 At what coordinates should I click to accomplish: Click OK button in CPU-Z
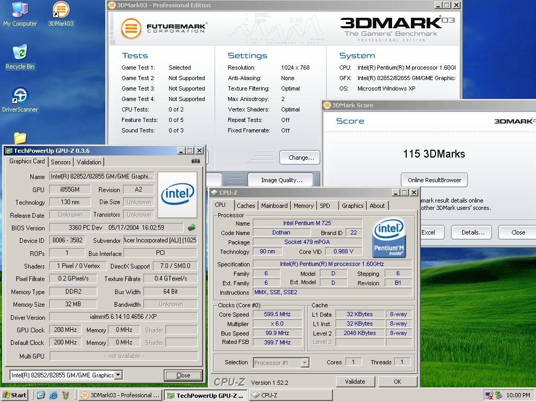(x=398, y=382)
